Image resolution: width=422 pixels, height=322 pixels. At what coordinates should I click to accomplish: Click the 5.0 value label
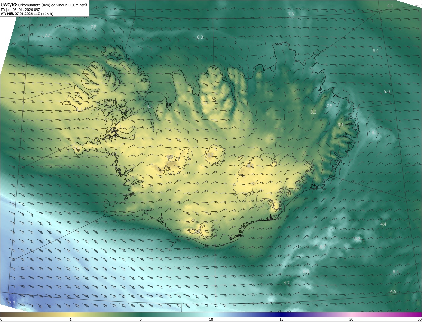(x=387, y=91)
